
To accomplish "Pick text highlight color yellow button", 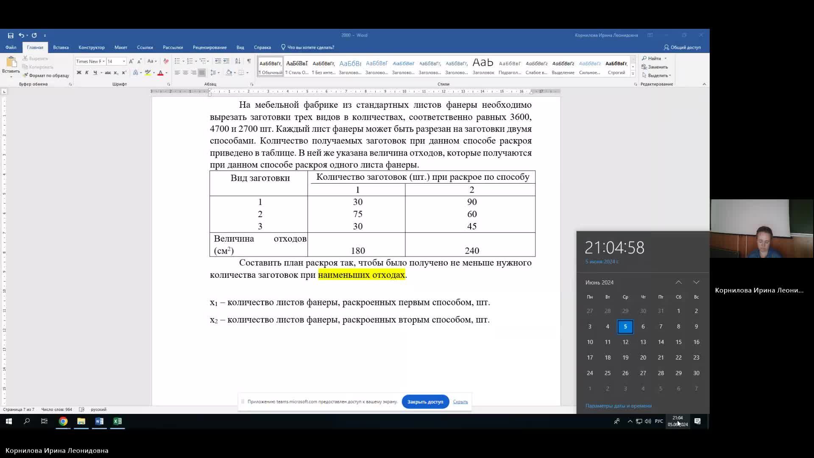I will click(148, 73).
